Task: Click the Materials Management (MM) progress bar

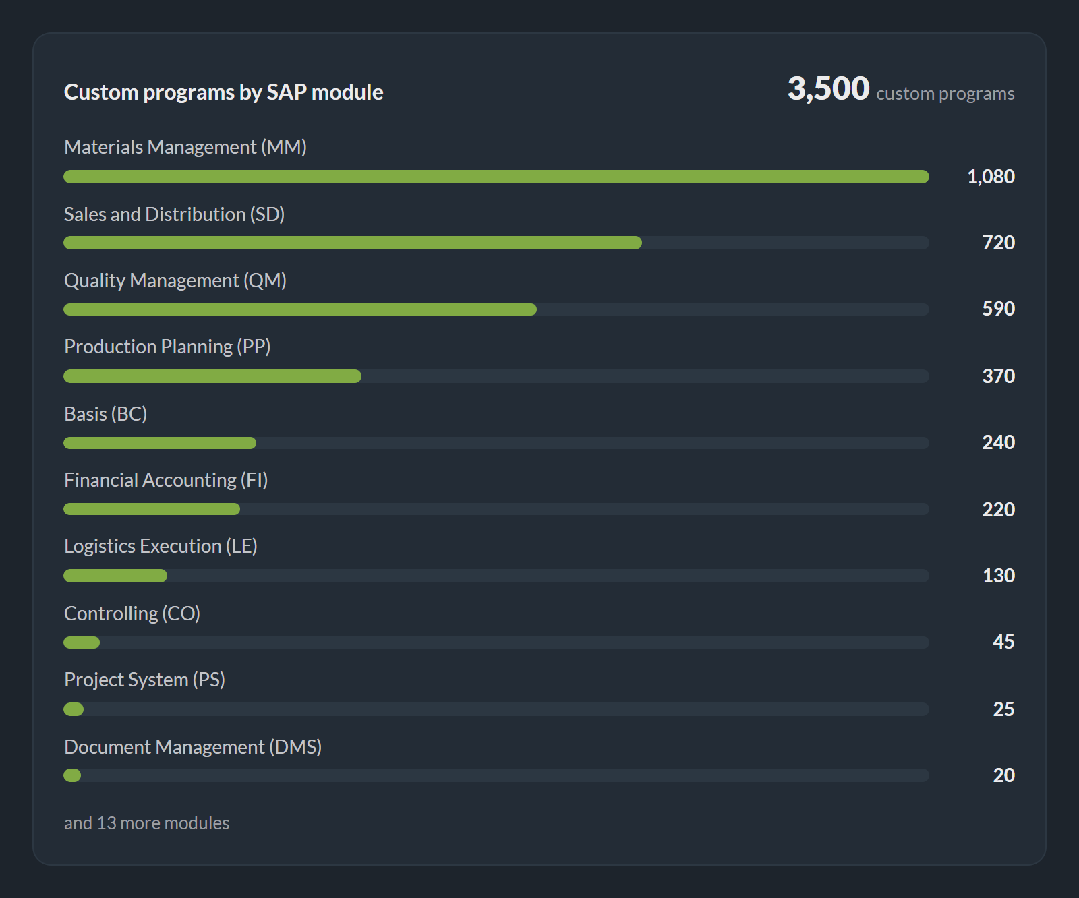Action: [x=496, y=177]
